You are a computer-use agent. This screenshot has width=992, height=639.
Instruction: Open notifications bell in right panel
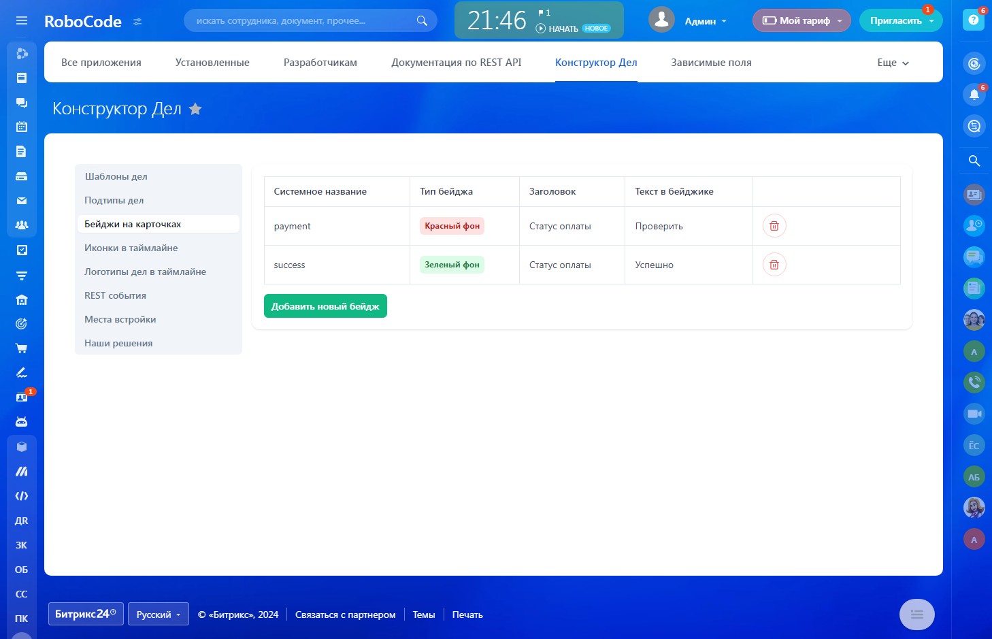[974, 95]
